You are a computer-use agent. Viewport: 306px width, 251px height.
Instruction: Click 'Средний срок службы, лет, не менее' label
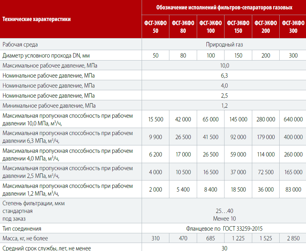coord(47,248)
